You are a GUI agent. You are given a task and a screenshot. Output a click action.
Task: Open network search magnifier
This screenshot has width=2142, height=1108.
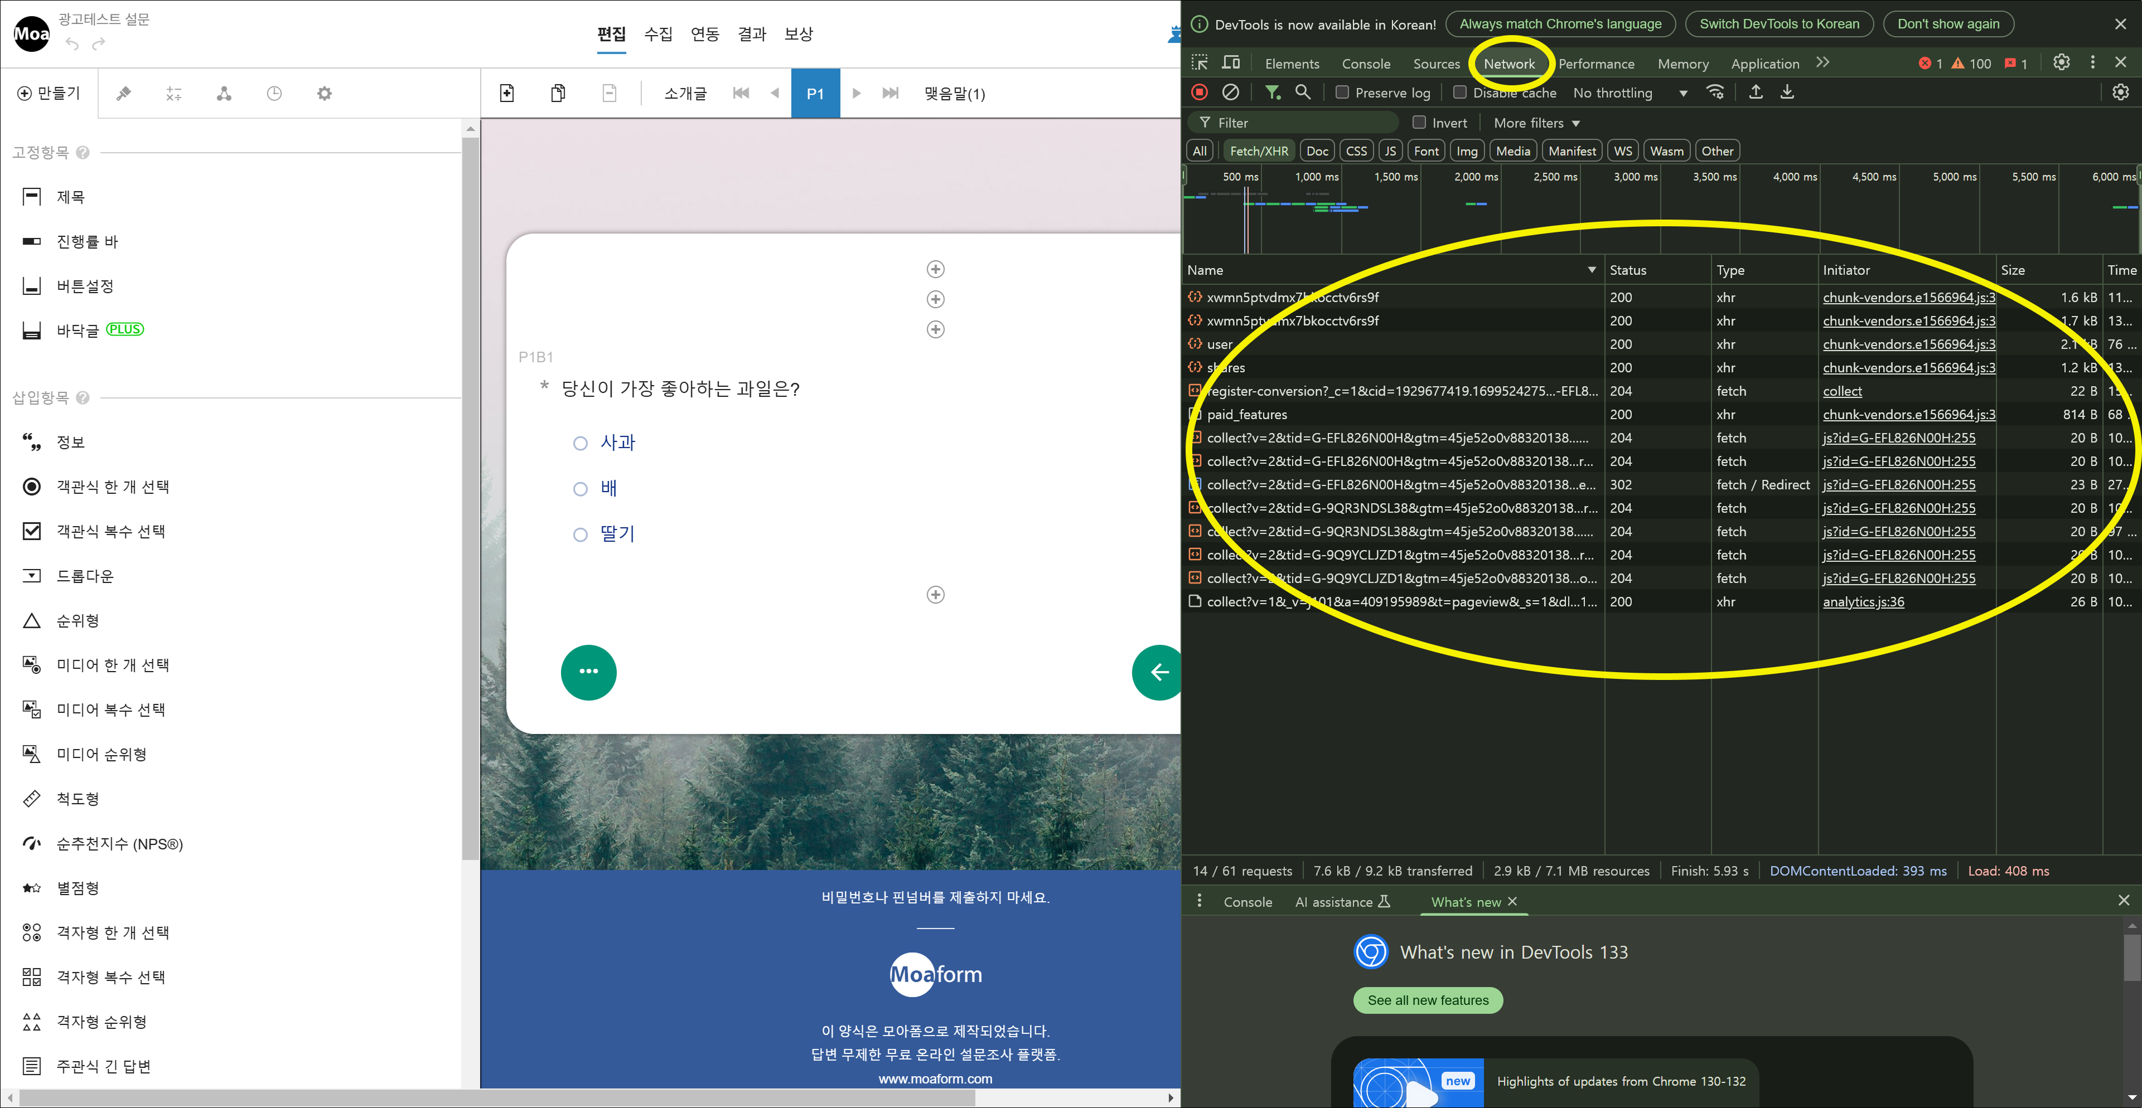(x=1303, y=93)
